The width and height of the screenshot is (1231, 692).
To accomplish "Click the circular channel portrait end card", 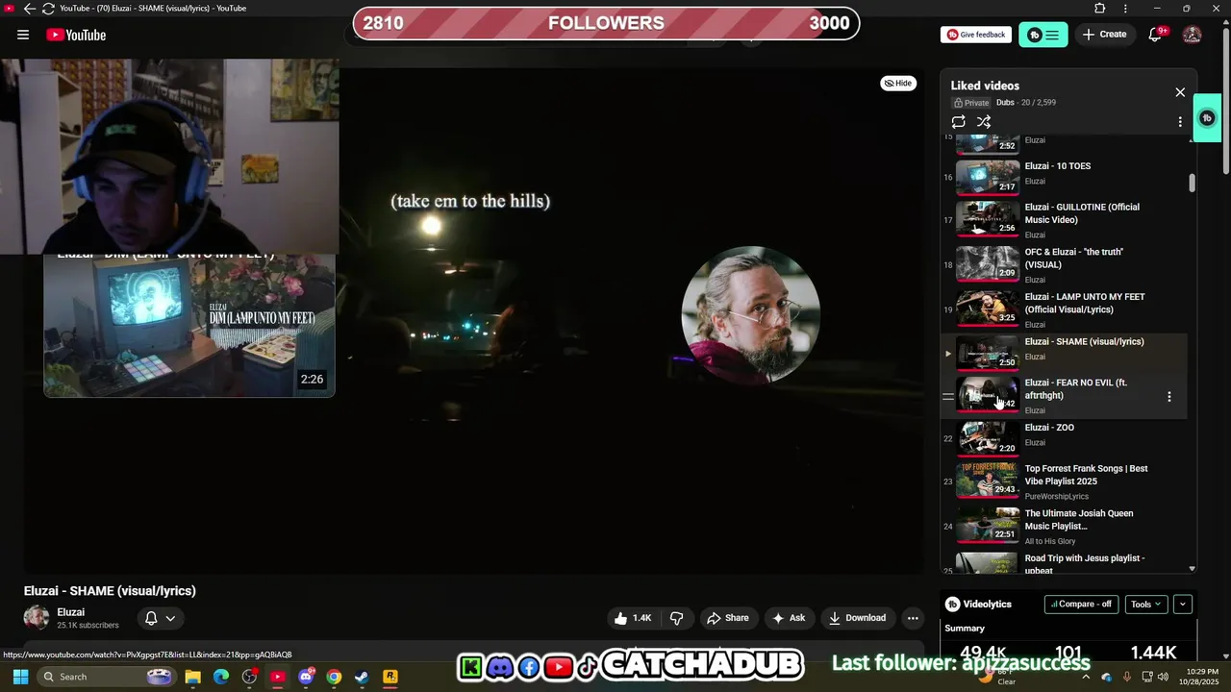I will click(750, 315).
